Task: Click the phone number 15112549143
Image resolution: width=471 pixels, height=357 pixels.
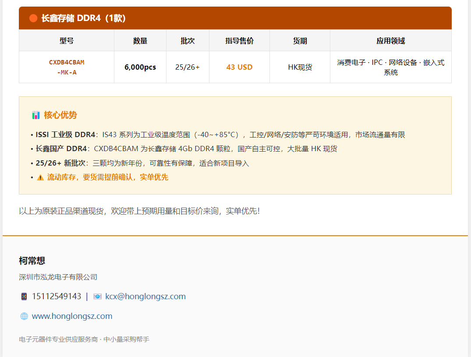Action: coord(57,297)
